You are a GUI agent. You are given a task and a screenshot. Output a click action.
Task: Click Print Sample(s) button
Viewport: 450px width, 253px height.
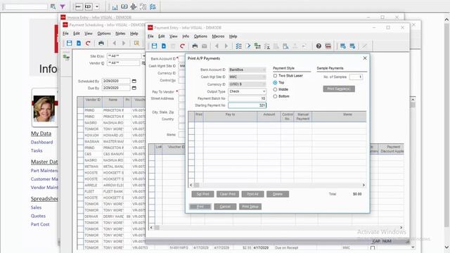(339, 89)
